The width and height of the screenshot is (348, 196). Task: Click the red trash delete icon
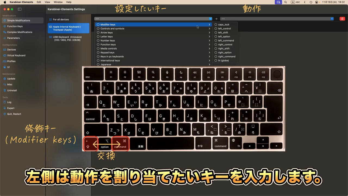tap(342, 19)
